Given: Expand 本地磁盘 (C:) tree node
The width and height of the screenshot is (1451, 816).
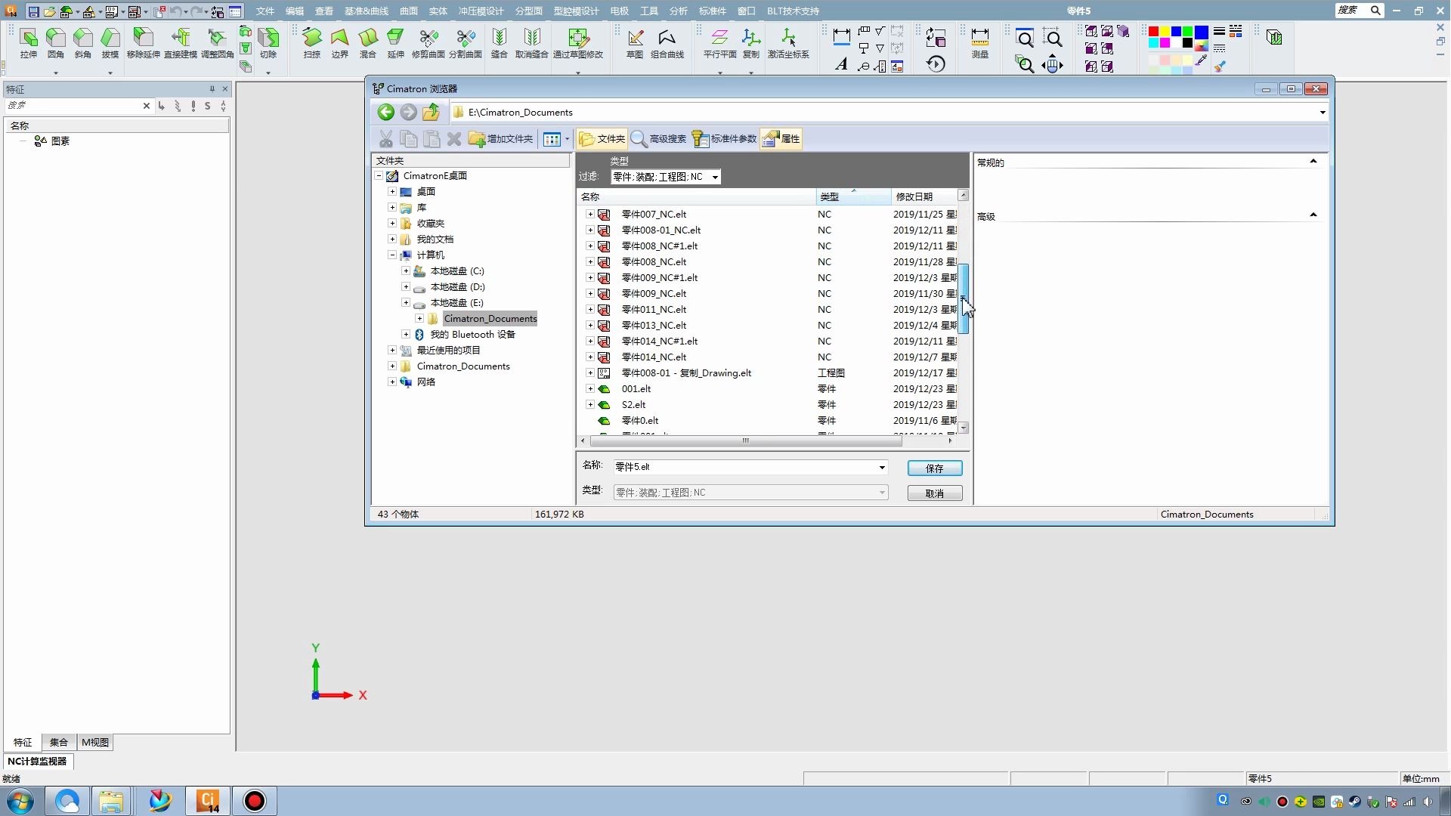Looking at the screenshot, I should click(406, 270).
